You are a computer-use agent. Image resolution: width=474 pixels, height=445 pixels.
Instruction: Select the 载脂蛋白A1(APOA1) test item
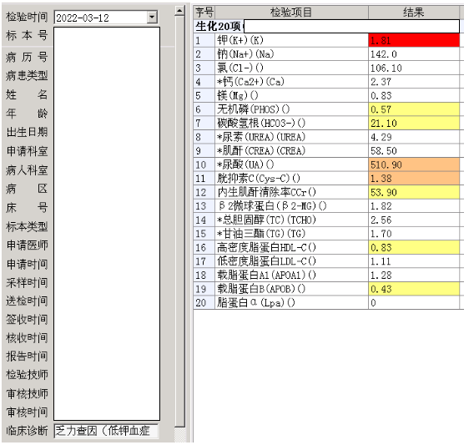291,275
